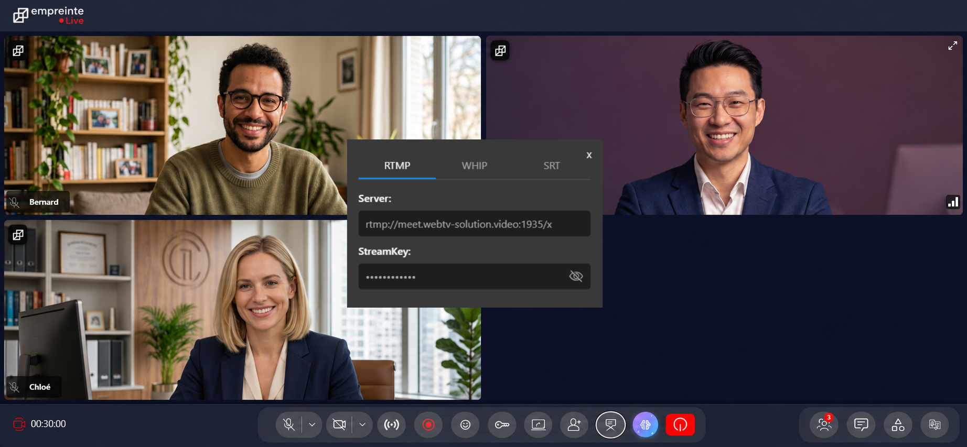Select Chloé's video thumbnail
The width and height of the screenshot is (967, 447).
pyautogui.click(x=242, y=310)
